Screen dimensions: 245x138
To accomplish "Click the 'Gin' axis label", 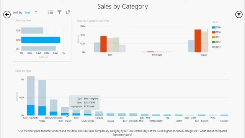I will (x=122, y=118).
